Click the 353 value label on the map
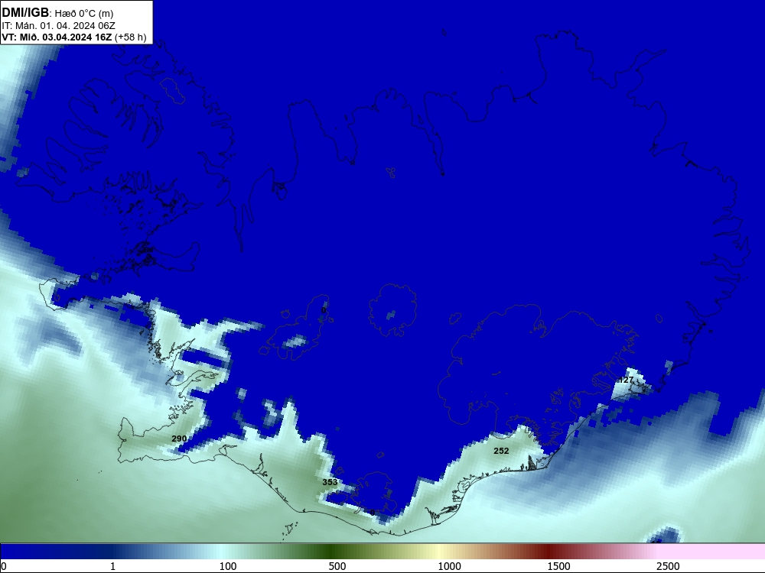The image size is (765, 573). (330, 482)
